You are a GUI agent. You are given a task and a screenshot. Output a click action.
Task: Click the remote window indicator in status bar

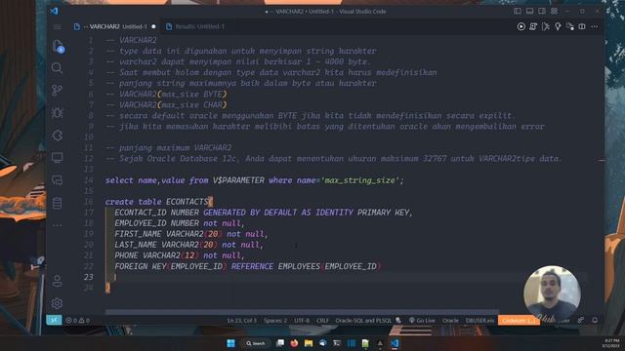[54, 320]
